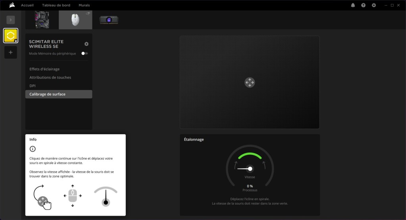The width and height of the screenshot is (406, 220).
Task: Click the spiral hand illustration in Info
Action: pos(42,197)
